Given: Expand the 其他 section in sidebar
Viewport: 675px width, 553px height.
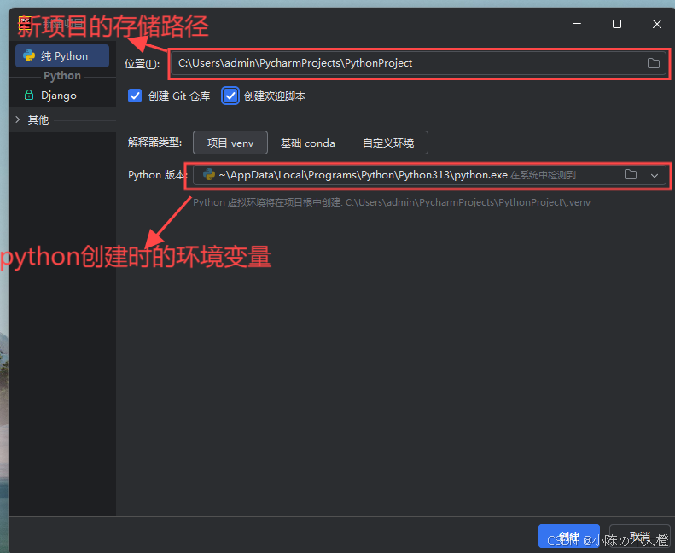Looking at the screenshot, I should click(x=18, y=119).
